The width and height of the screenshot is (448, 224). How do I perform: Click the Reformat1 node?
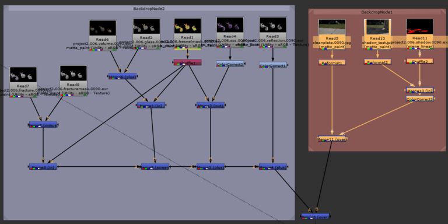click(332, 62)
